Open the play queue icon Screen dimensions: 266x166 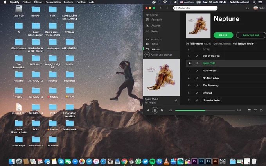[x=249, y=110]
